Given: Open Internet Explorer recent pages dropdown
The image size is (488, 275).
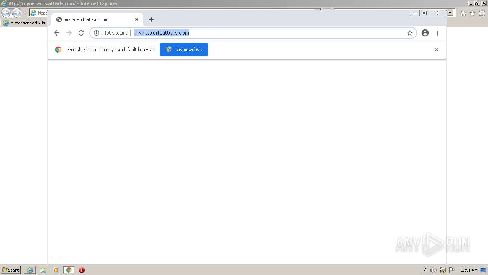Looking at the screenshot, I should [x=25, y=13].
